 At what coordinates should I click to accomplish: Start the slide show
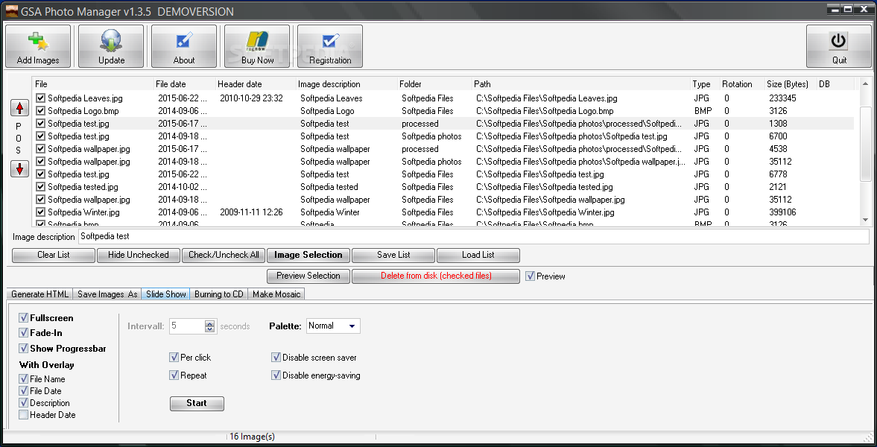click(x=197, y=403)
